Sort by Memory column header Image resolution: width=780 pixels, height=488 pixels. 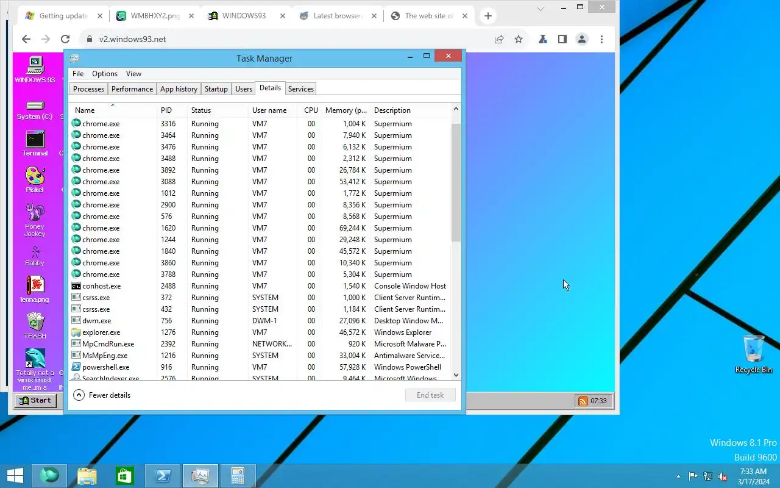[345, 110]
